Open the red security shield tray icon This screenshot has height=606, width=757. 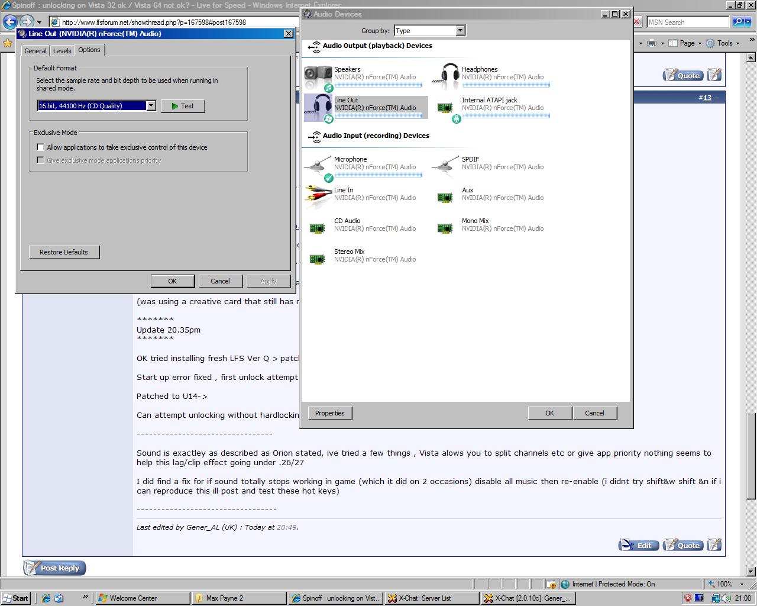[x=688, y=598]
